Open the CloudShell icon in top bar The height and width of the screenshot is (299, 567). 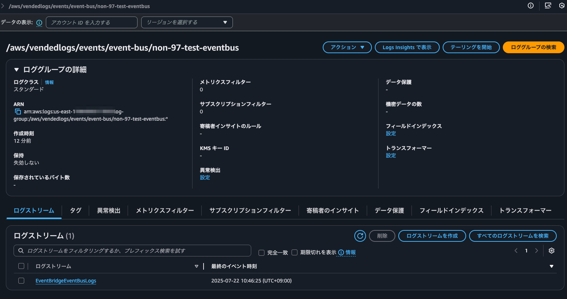click(x=548, y=6)
